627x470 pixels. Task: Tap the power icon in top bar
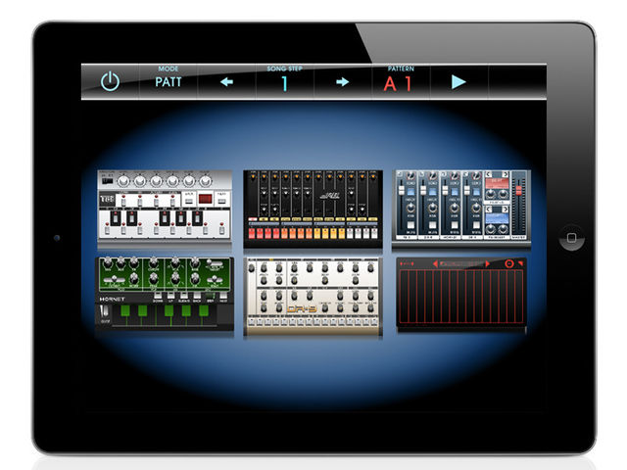coord(110,81)
